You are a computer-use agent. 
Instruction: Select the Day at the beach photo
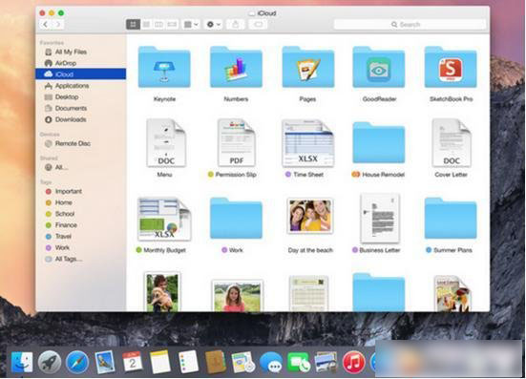pos(310,216)
